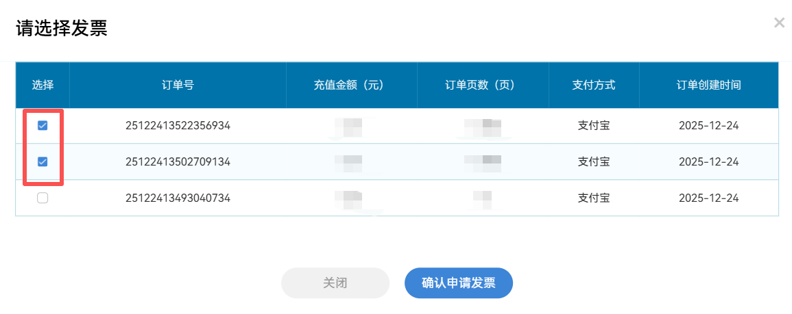Select order number 25122413522356934 text

pyautogui.click(x=178, y=125)
